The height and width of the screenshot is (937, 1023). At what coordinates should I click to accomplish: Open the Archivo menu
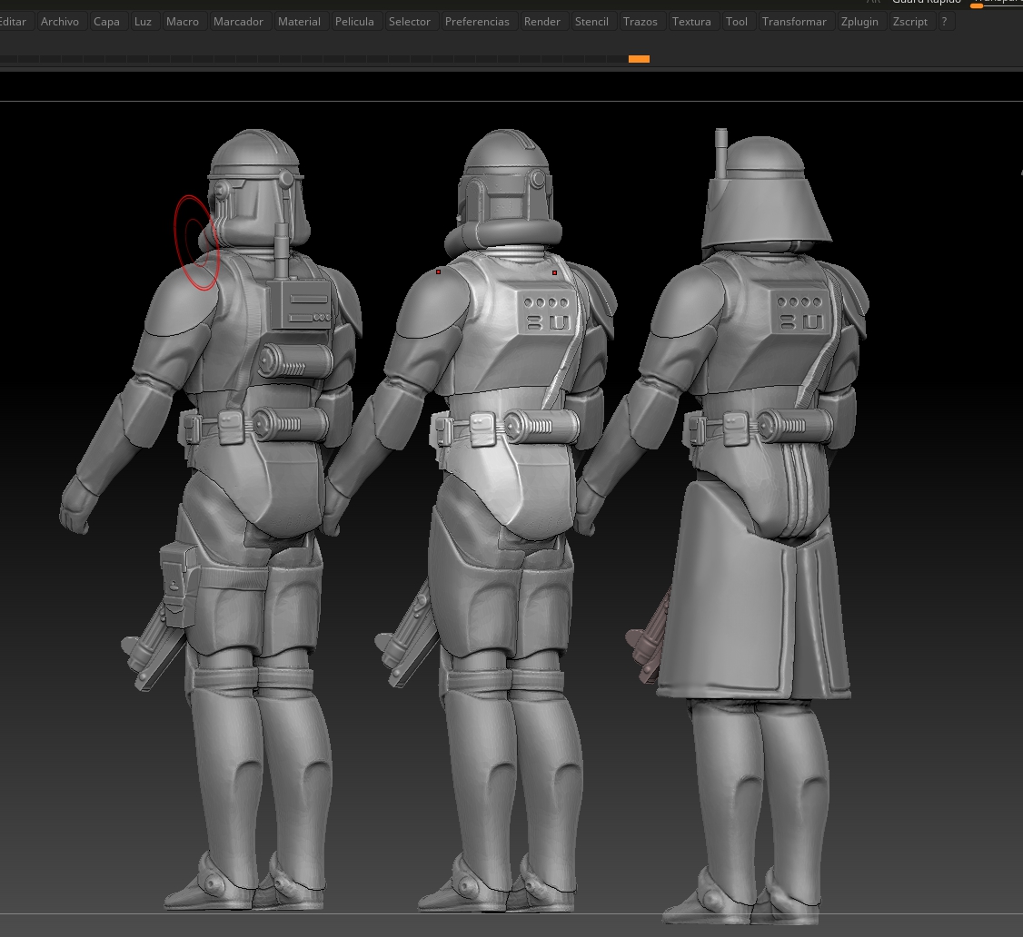click(60, 22)
